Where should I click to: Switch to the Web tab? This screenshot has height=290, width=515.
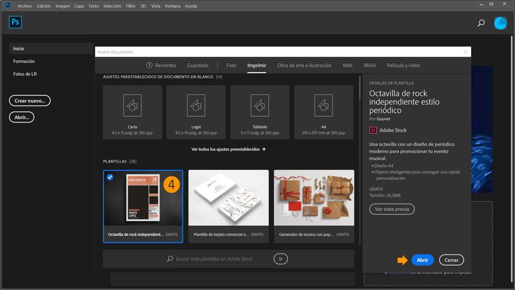[348, 66]
